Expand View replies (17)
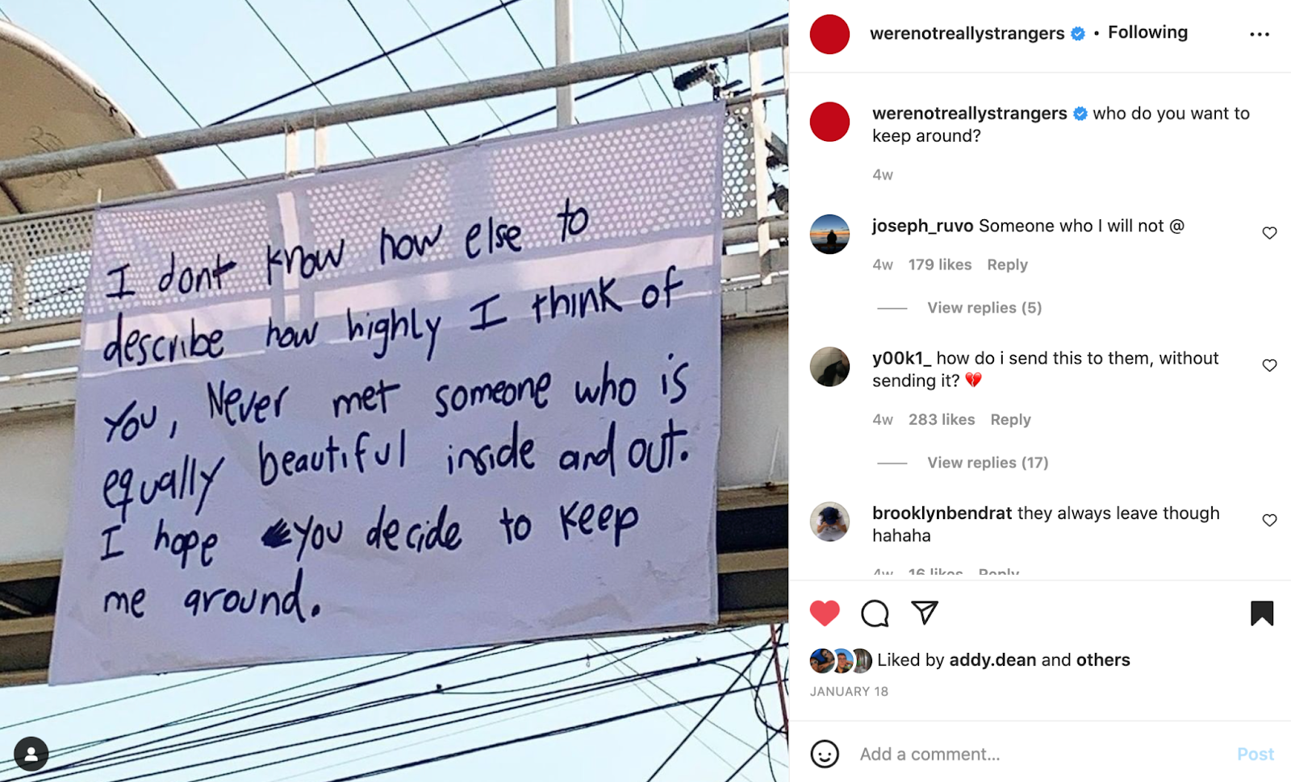The width and height of the screenshot is (1291, 782). pos(988,462)
